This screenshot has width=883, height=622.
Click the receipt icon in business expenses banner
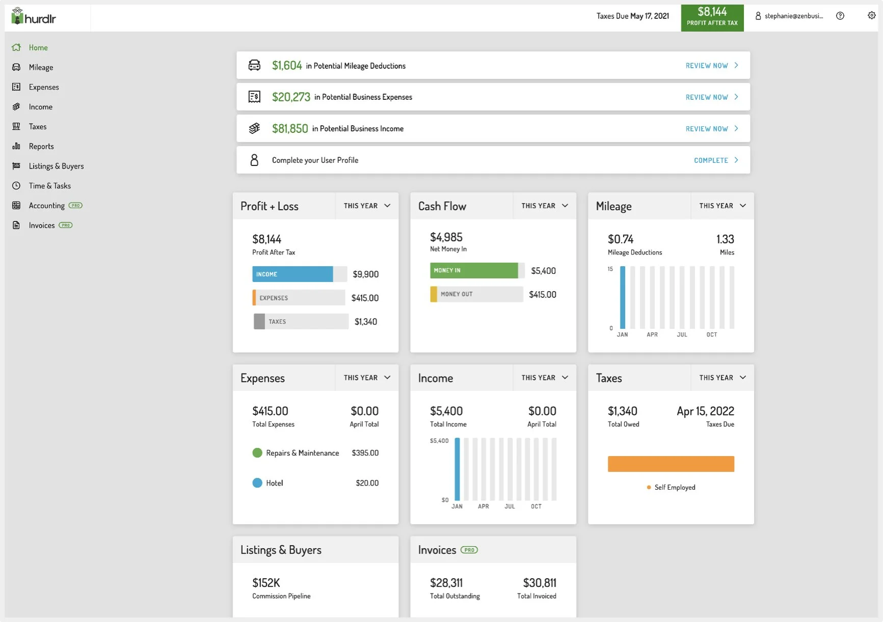point(254,97)
